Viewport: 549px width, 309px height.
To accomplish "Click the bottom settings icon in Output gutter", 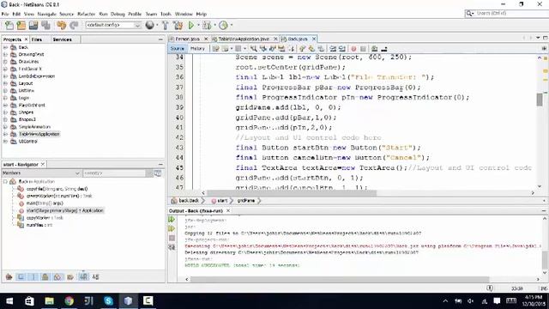I will (172, 247).
